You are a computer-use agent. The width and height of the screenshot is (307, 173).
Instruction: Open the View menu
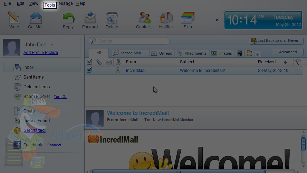(x=34, y=3)
